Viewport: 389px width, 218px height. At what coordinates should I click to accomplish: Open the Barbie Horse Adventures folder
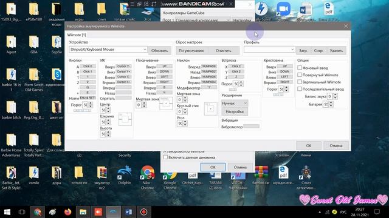pyautogui.click(x=11, y=145)
